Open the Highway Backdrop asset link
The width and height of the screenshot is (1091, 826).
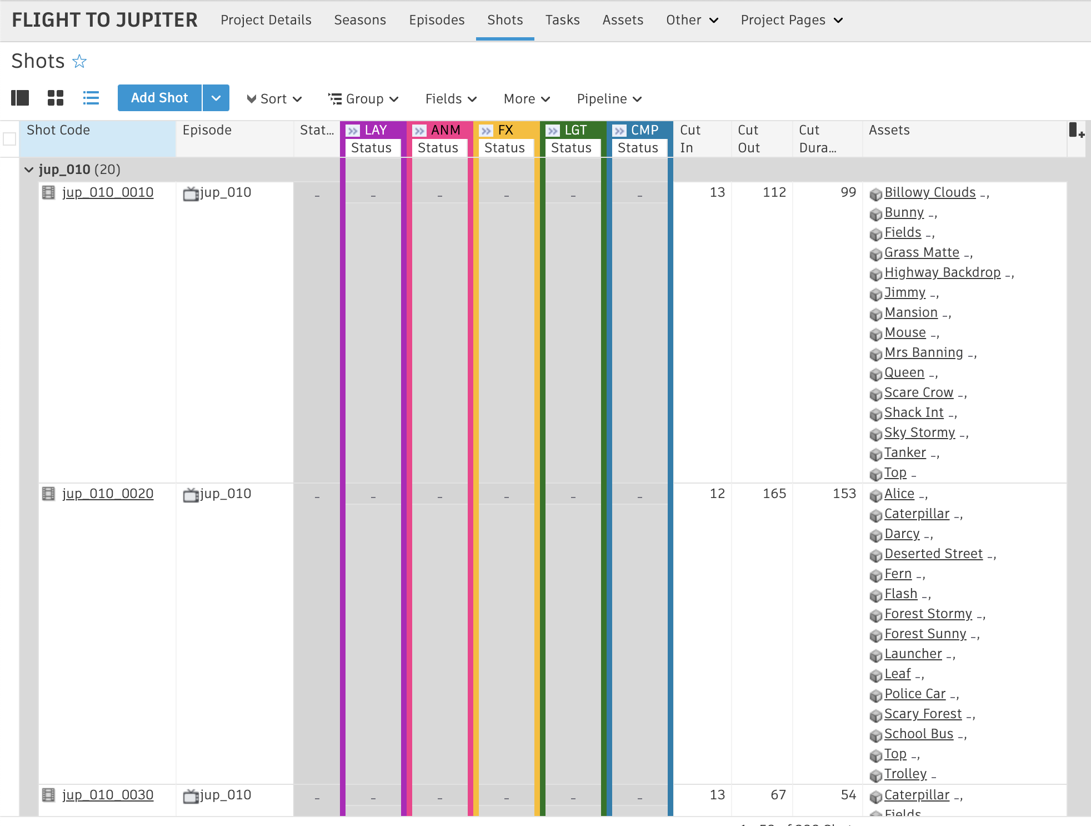[x=942, y=272]
